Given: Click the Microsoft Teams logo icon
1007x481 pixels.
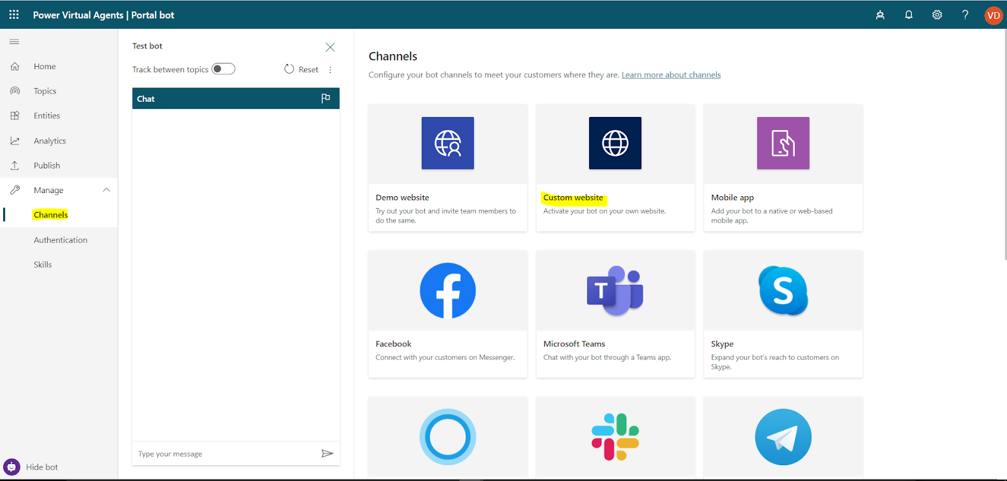Looking at the screenshot, I should (x=615, y=290).
